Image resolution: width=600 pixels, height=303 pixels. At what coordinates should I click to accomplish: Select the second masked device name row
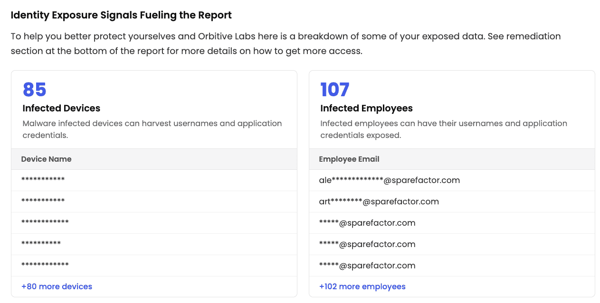[43, 202]
